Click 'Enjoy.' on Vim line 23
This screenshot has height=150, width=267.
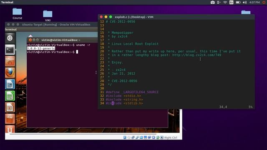tap(117, 62)
